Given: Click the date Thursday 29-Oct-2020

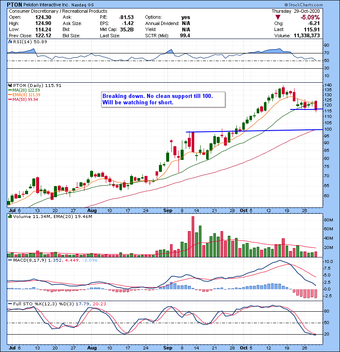Looking at the screenshot, I should pos(296,11).
